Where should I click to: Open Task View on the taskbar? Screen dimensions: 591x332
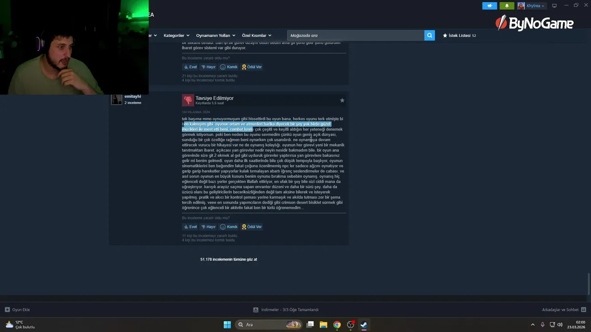coord(310,325)
